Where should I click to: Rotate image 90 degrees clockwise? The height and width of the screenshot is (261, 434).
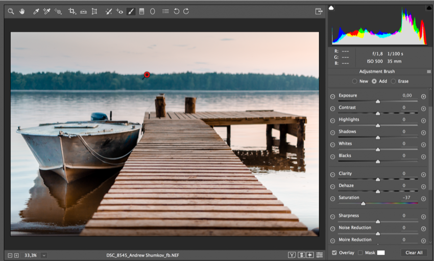point(186,11)
